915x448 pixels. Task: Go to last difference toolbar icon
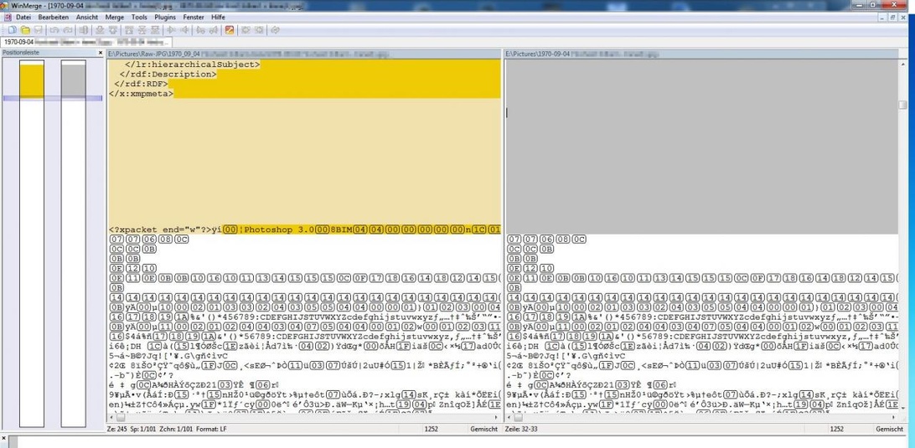click(156, 30)
